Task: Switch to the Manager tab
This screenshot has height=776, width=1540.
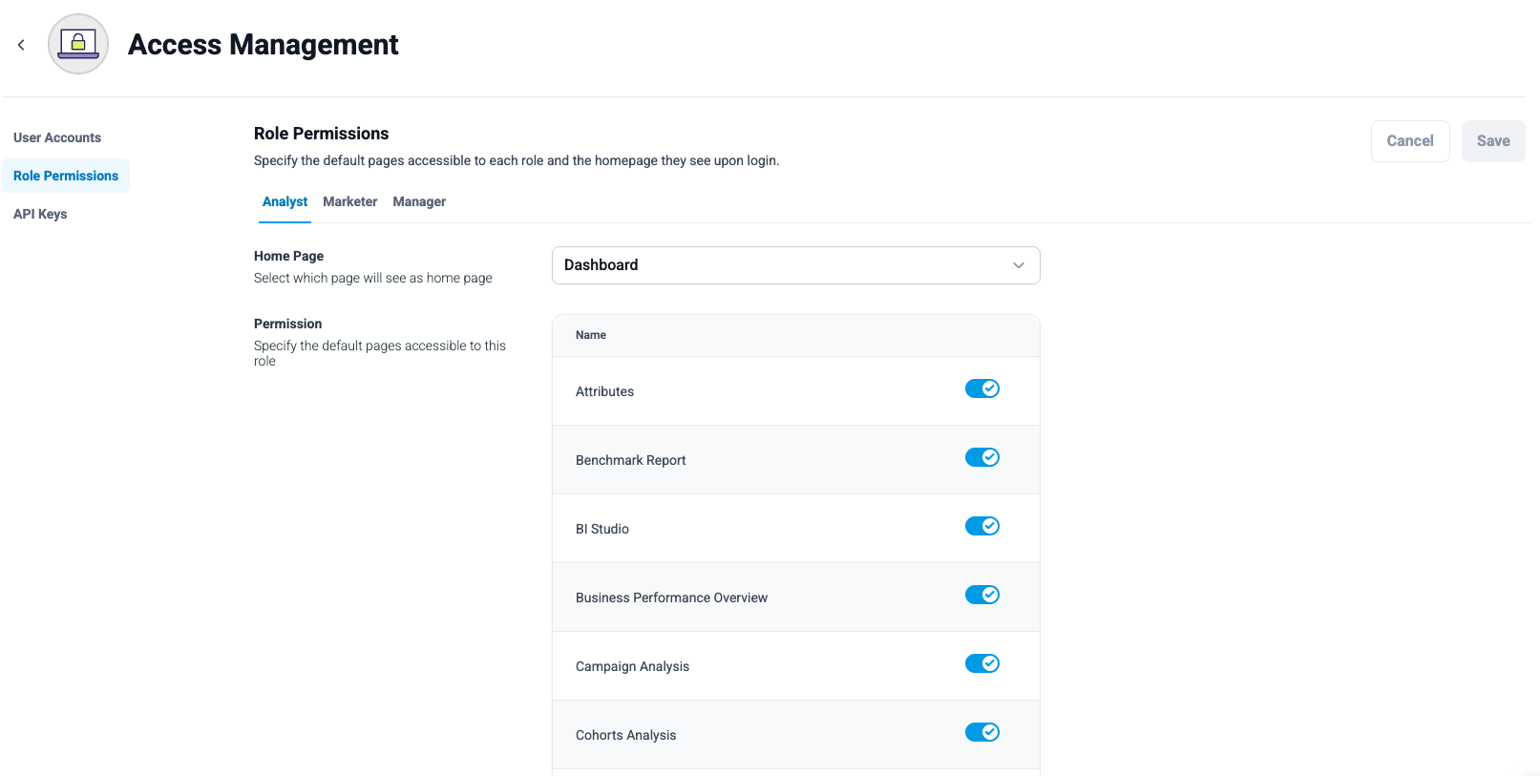Action: point(419,201)
